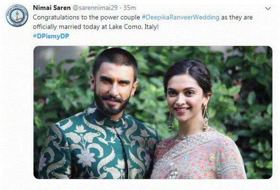Open Nimai Saren's round profile avatar
The width and height of the screenshot is (280, 190).
click(17, 15)
